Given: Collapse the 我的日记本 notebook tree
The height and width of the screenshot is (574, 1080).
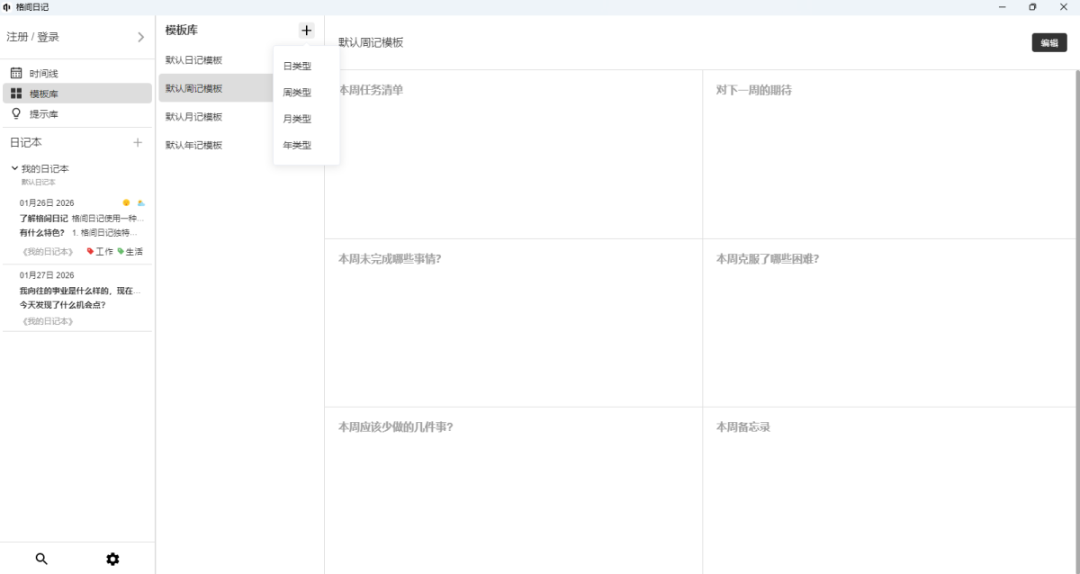Looking at the screenshot, I should coord(14,168).
